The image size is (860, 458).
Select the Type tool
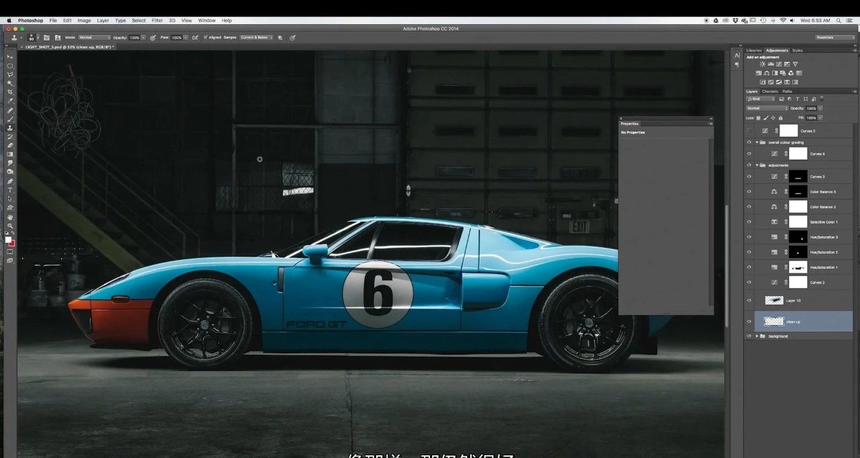10,189
